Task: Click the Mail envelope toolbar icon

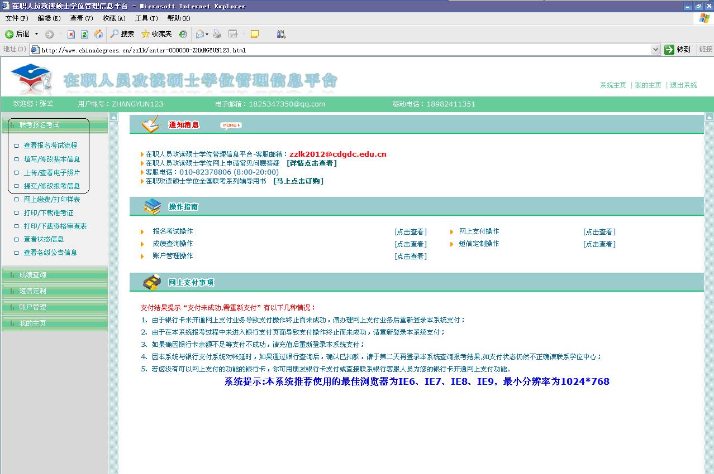Action: pos(199,34)
